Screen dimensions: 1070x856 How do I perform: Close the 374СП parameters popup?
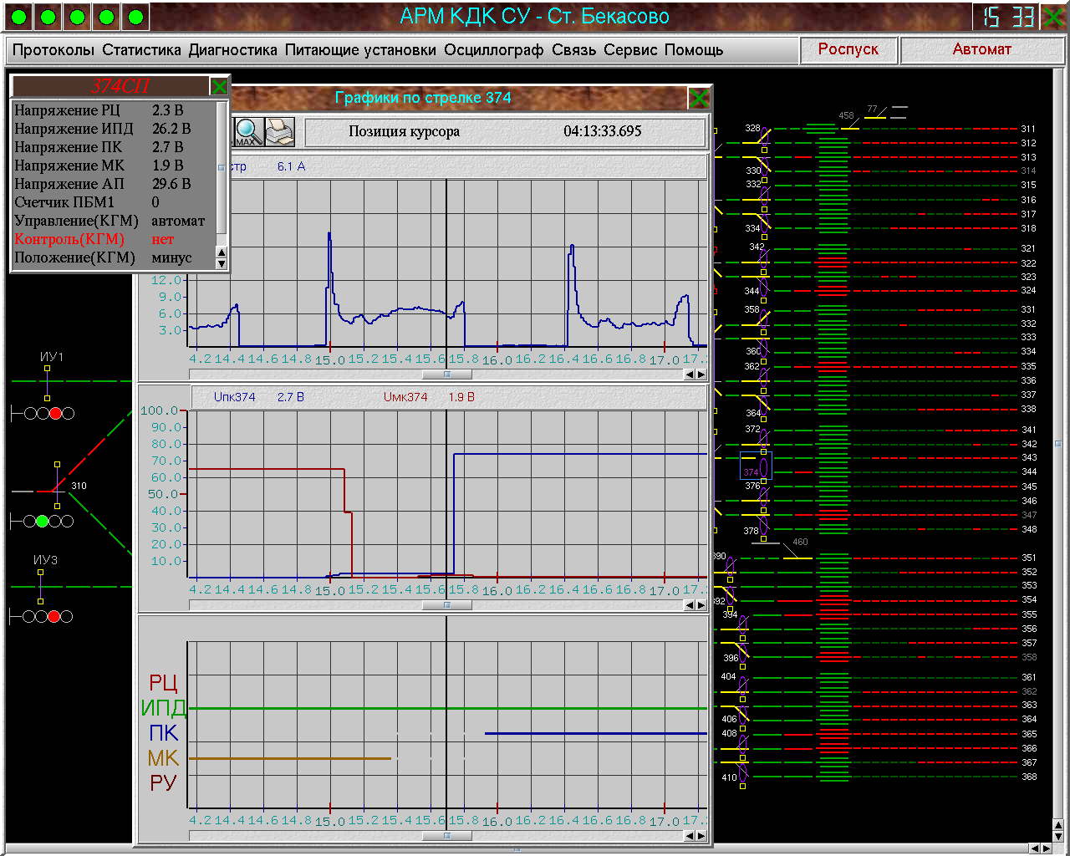pyautogui.click(x=219, y=86)
